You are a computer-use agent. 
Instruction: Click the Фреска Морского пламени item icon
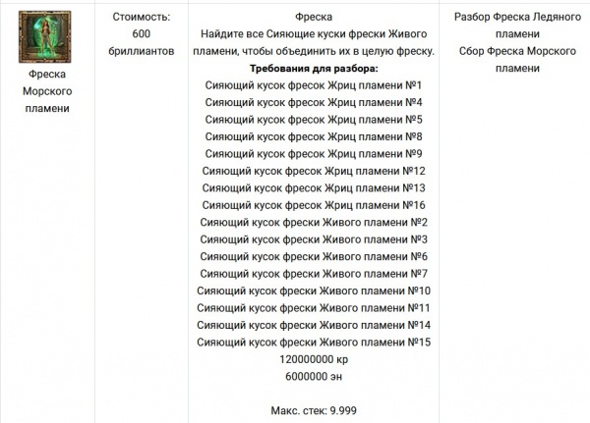coord(45,37)
